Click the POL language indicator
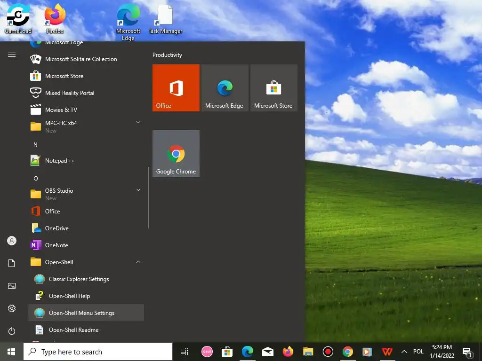Image resolution: width=482 pixels, height=361 pixels. point(418,352)
